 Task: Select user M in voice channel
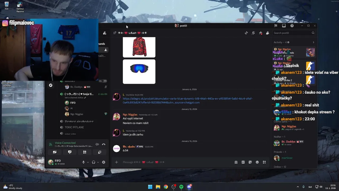(x=72, y=108)
